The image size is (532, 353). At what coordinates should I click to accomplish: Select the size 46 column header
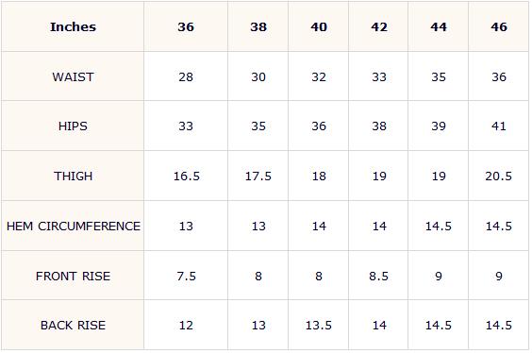498,26
